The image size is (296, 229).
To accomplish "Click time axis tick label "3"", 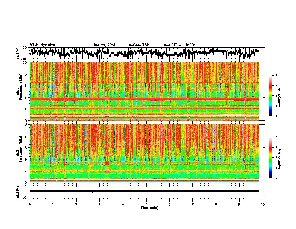I will click(99, 204).
